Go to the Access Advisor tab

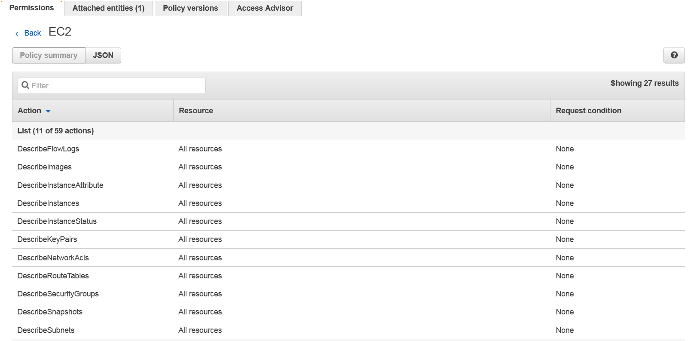click(x=265, y=8)
